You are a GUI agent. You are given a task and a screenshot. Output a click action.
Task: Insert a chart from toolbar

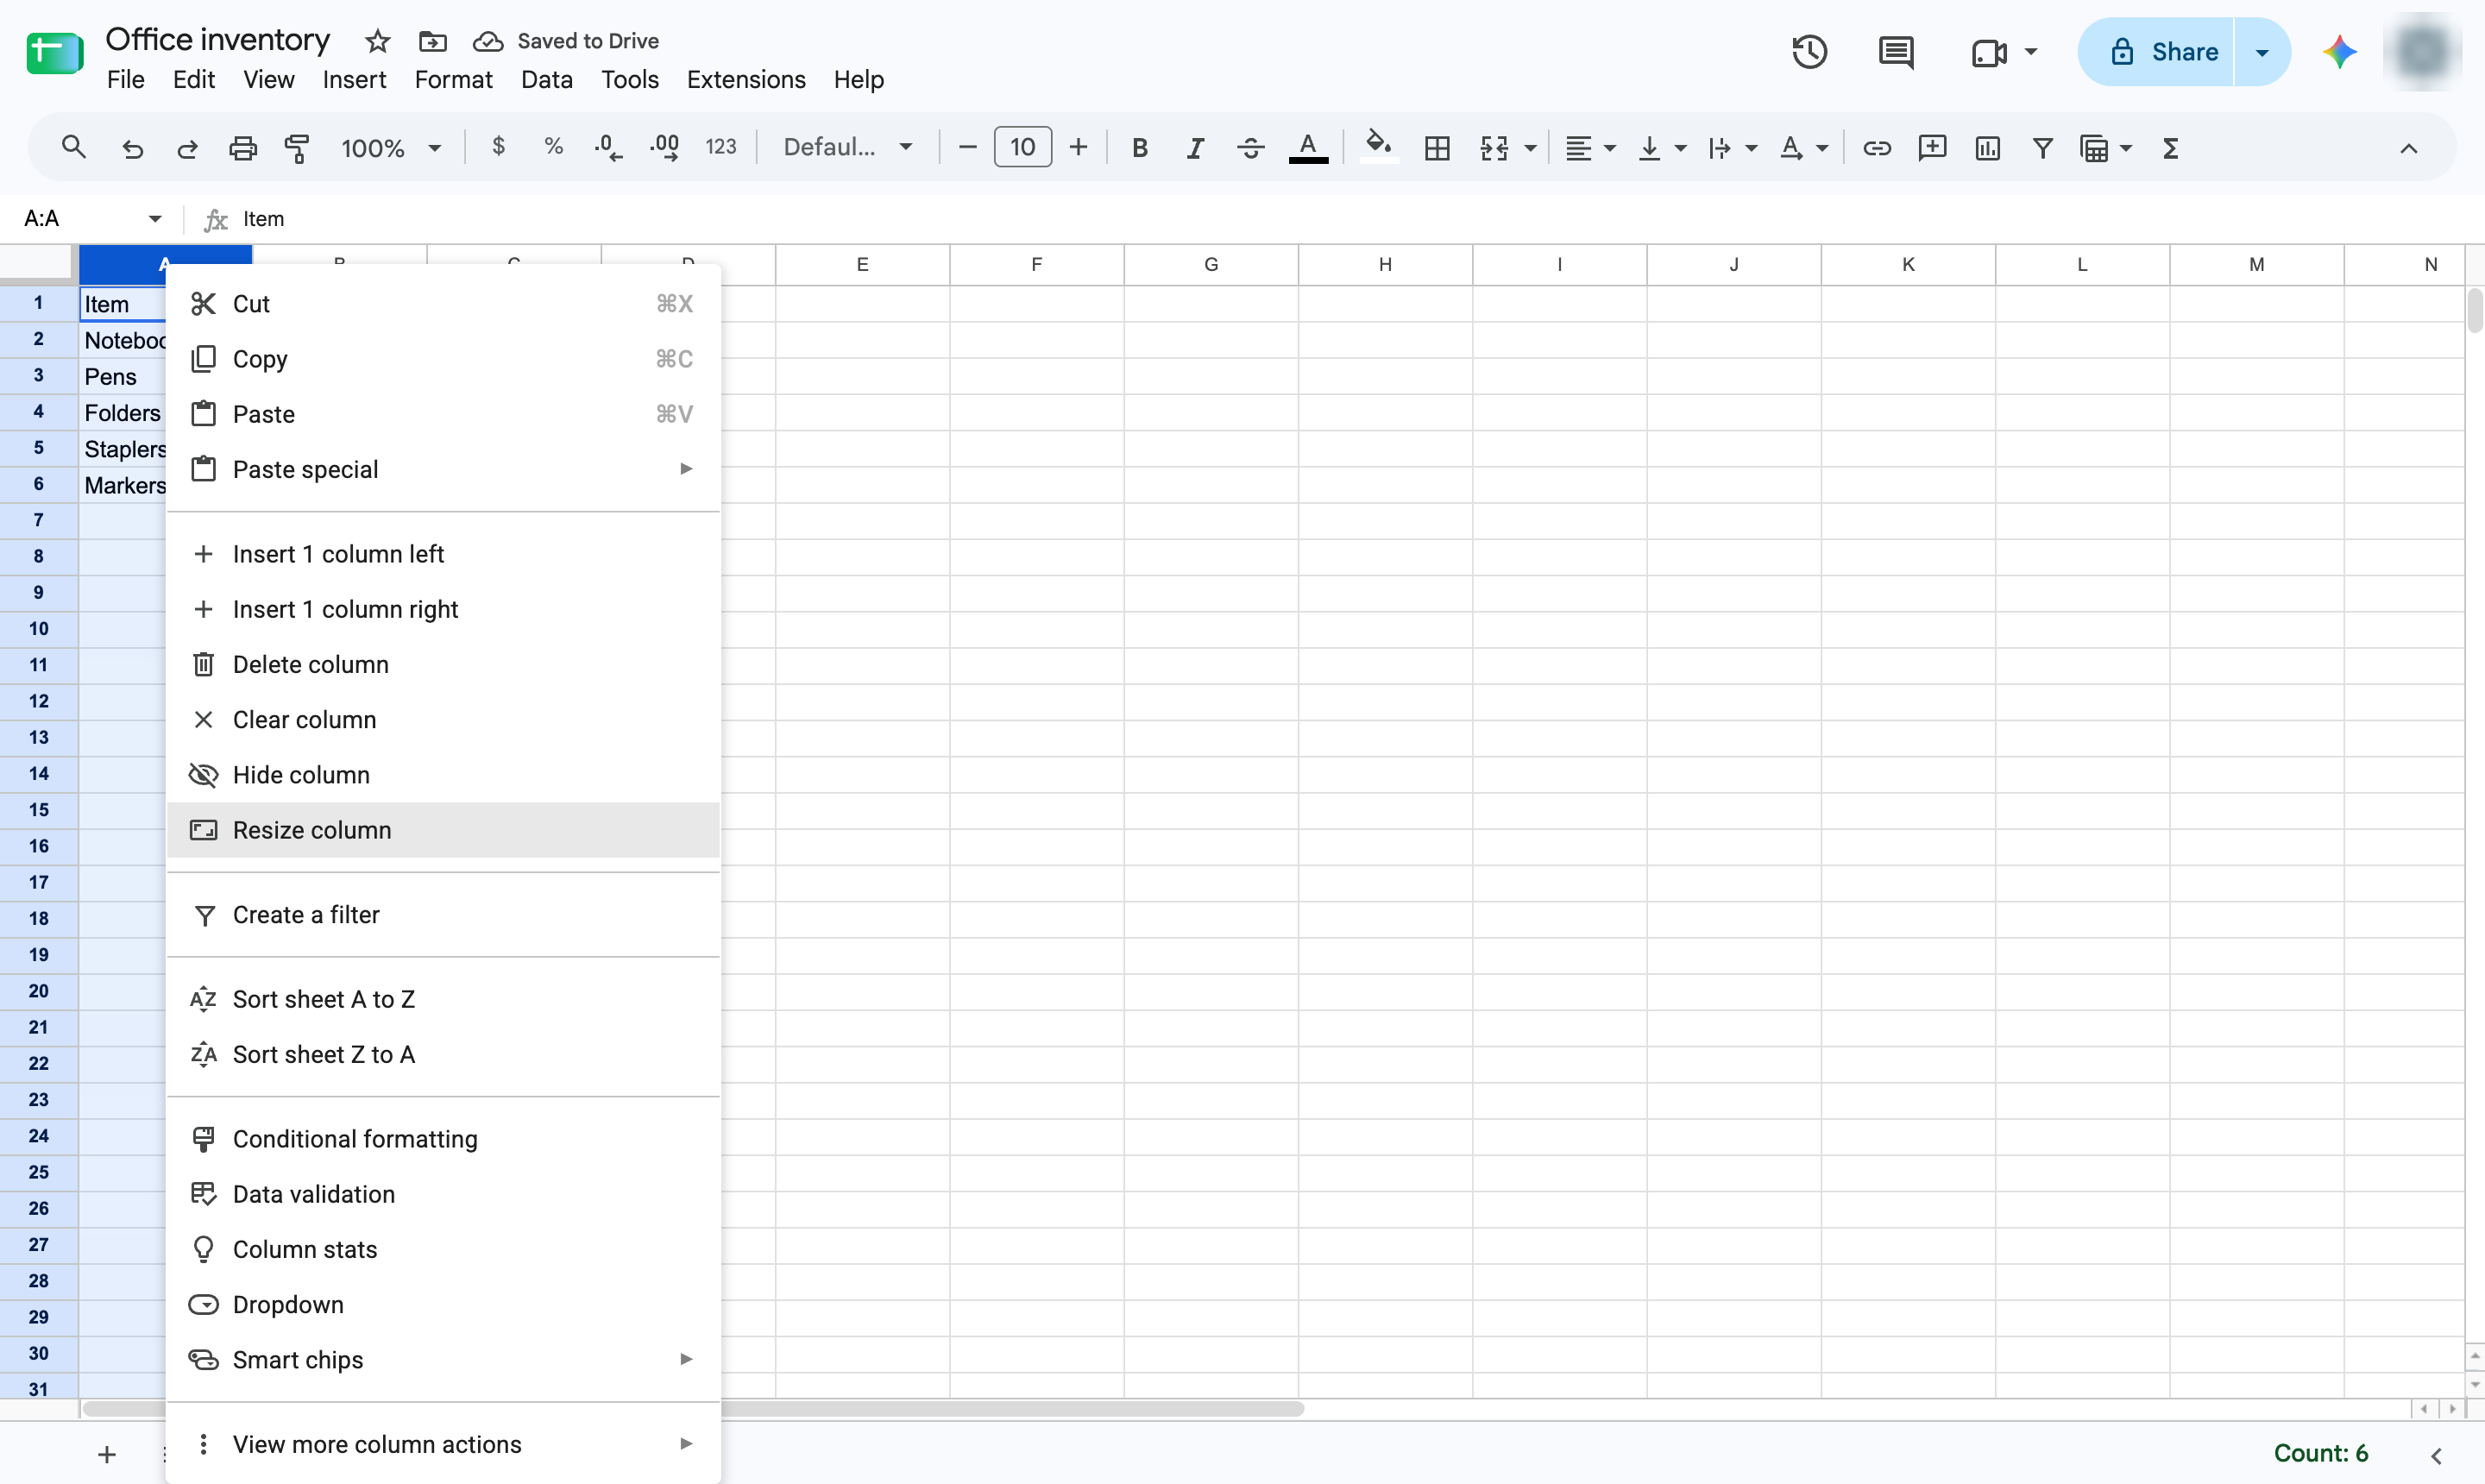coord(1988,148)
